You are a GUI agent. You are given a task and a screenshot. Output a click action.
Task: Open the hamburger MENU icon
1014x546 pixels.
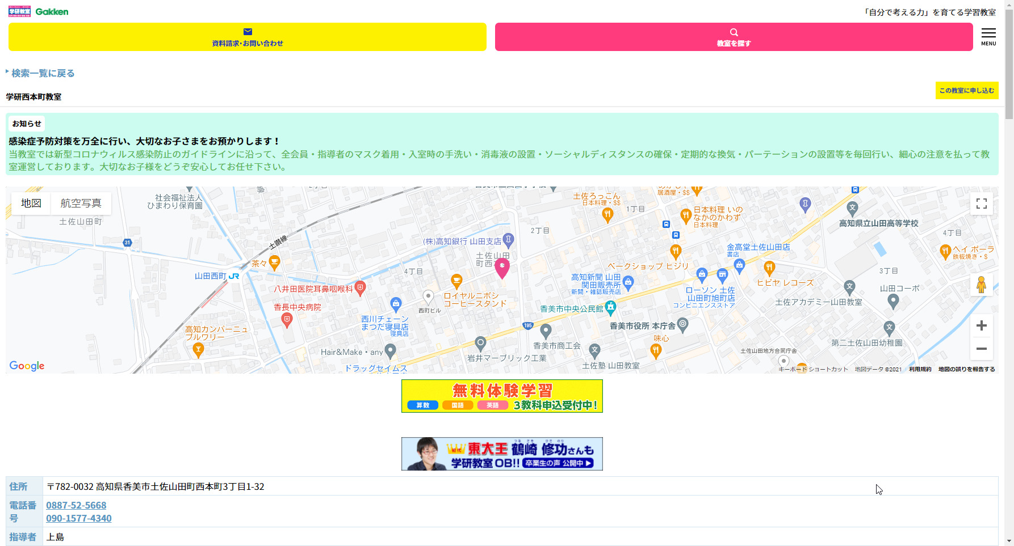988,37
